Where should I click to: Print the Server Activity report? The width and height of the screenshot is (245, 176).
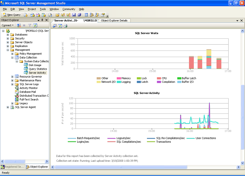click(x=66, y=26)
